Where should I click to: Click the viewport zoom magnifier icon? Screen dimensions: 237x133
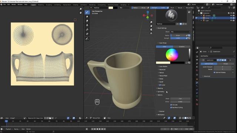point(151,22)
